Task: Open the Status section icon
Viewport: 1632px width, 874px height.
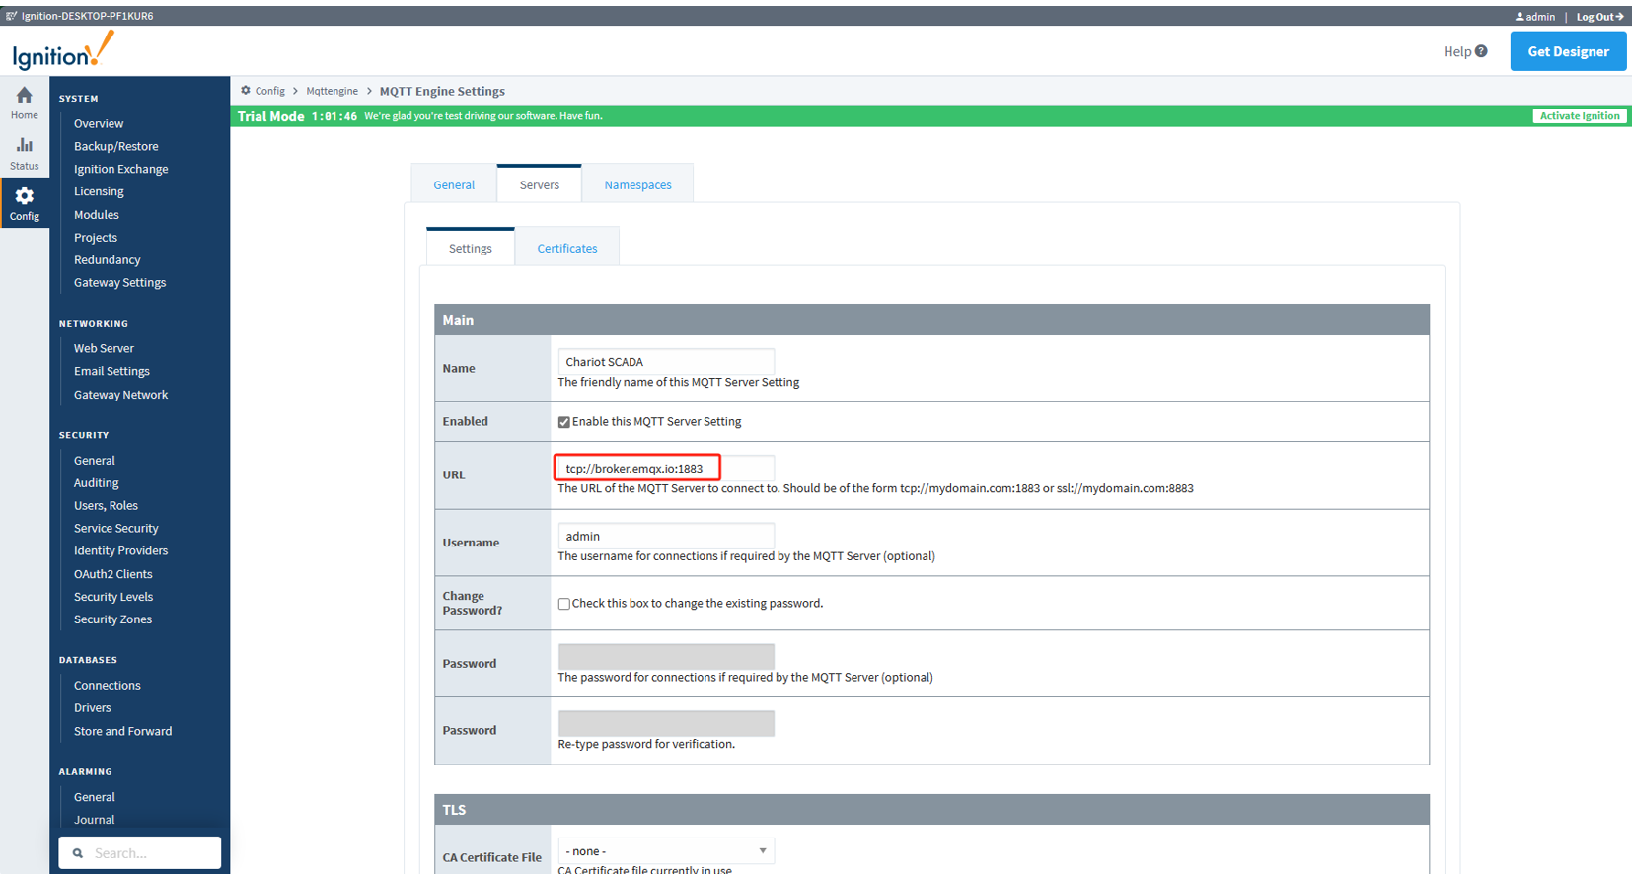Action: pyautogui.click(x=25, y=145)
